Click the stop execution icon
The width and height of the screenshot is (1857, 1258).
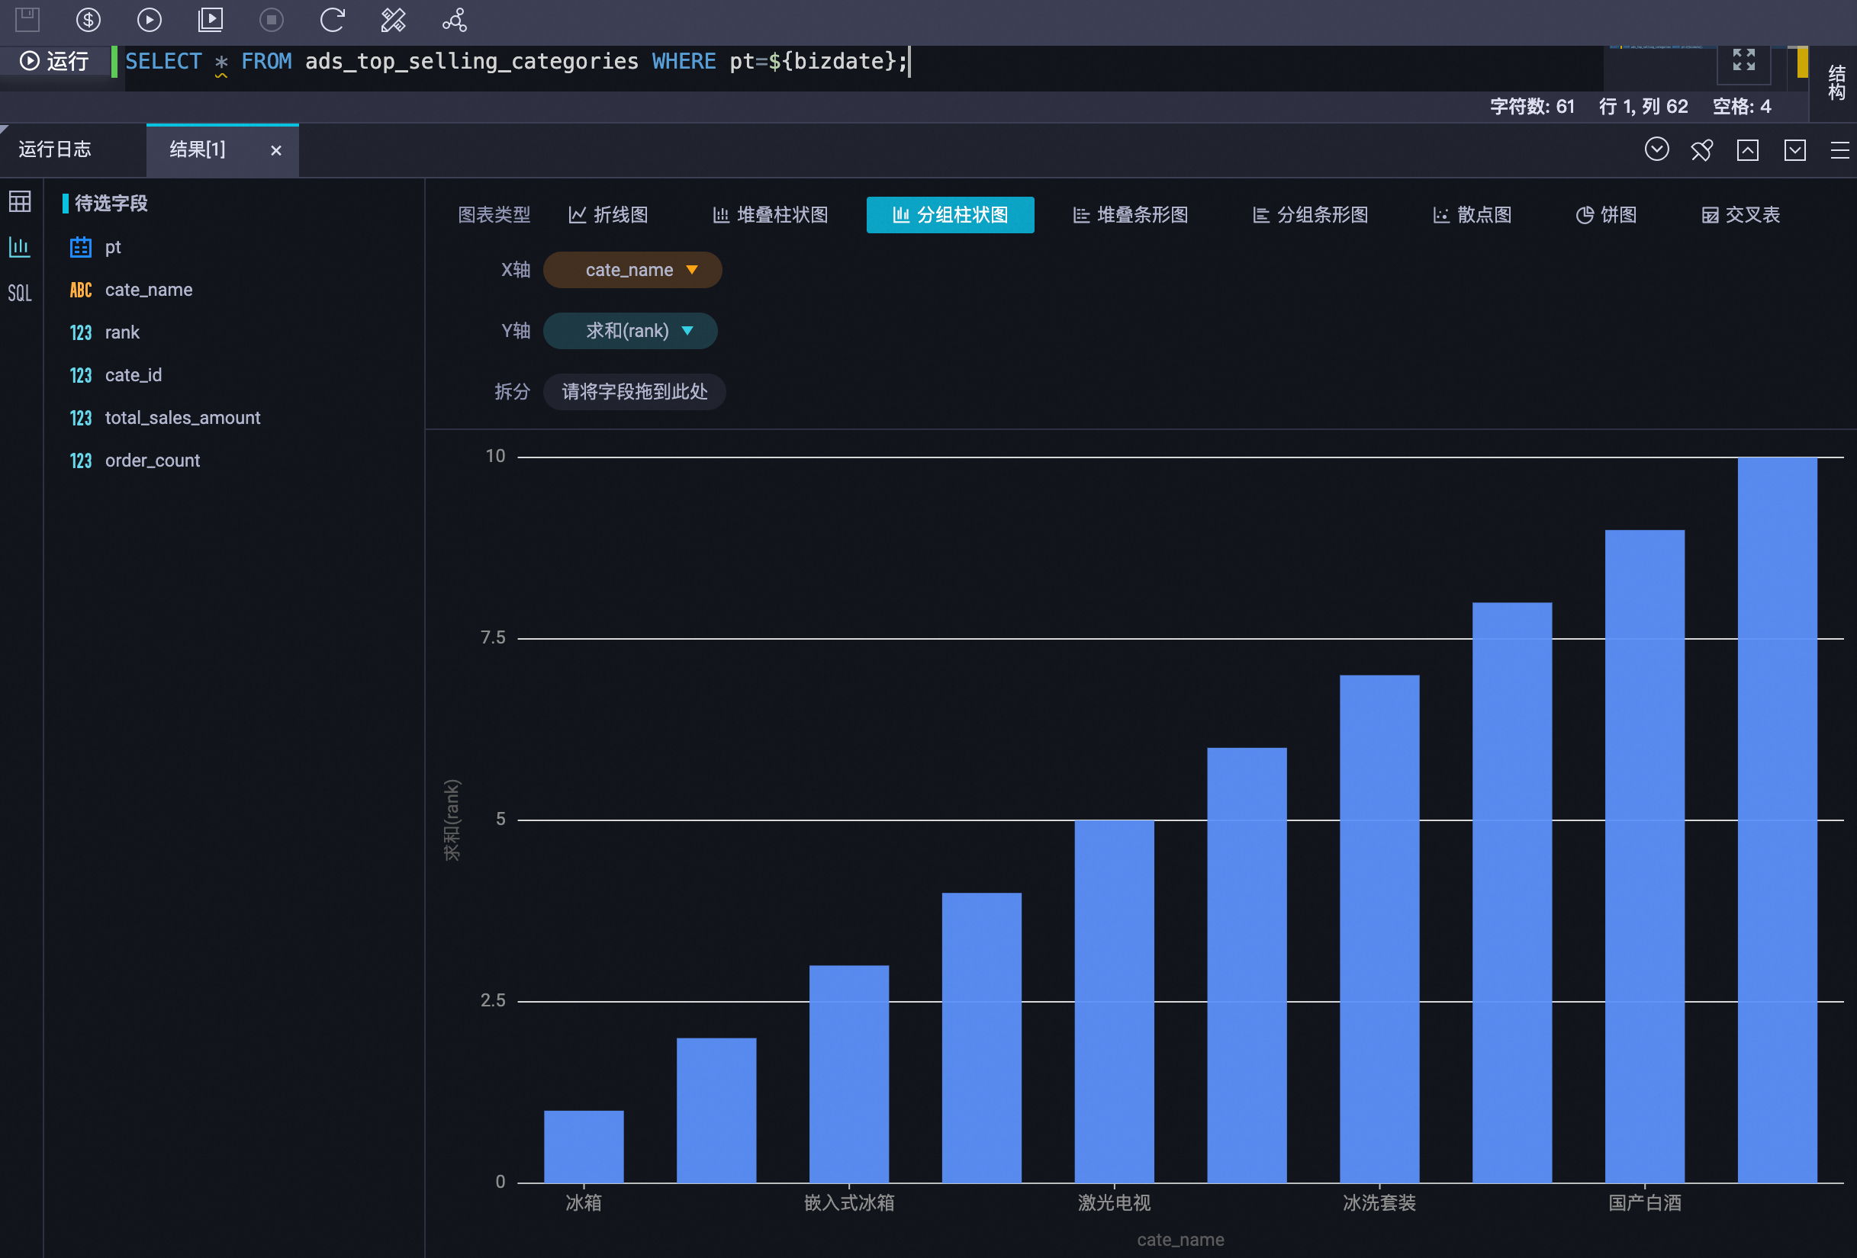[x=272, y=19]
